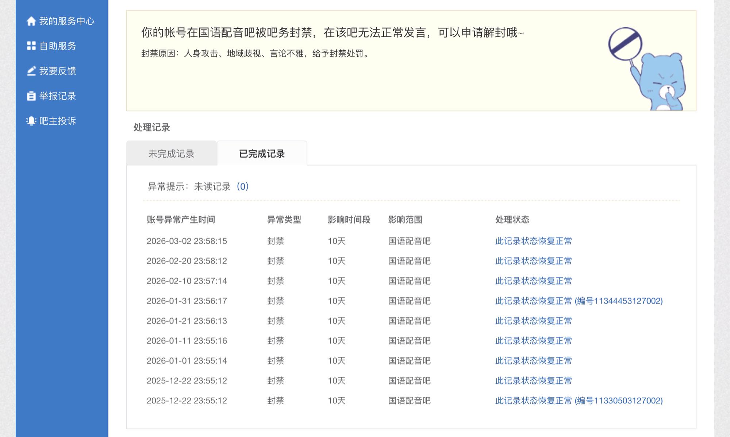This screenshot has height=437, width=730.
Task: Go to 我要反馈 page
Action: pos(58,71)
